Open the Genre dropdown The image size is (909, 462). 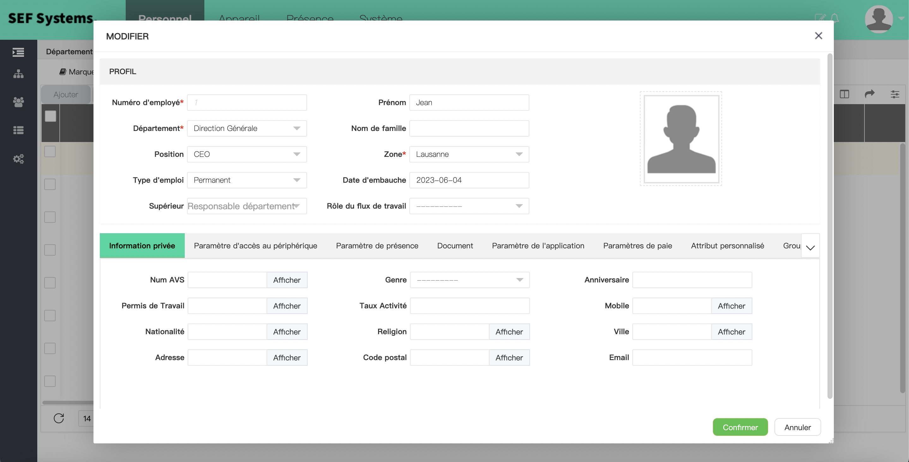pos(469,280)
